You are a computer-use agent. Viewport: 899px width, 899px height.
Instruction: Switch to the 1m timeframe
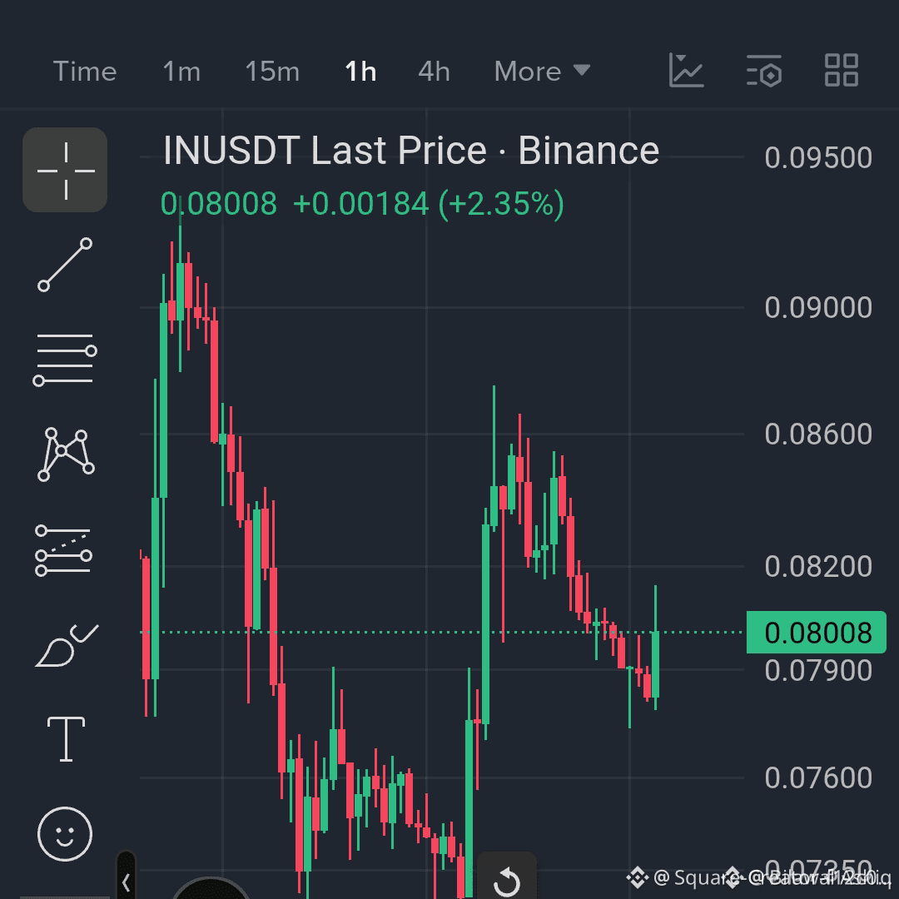pyautogui.click(x=181, y=72)
